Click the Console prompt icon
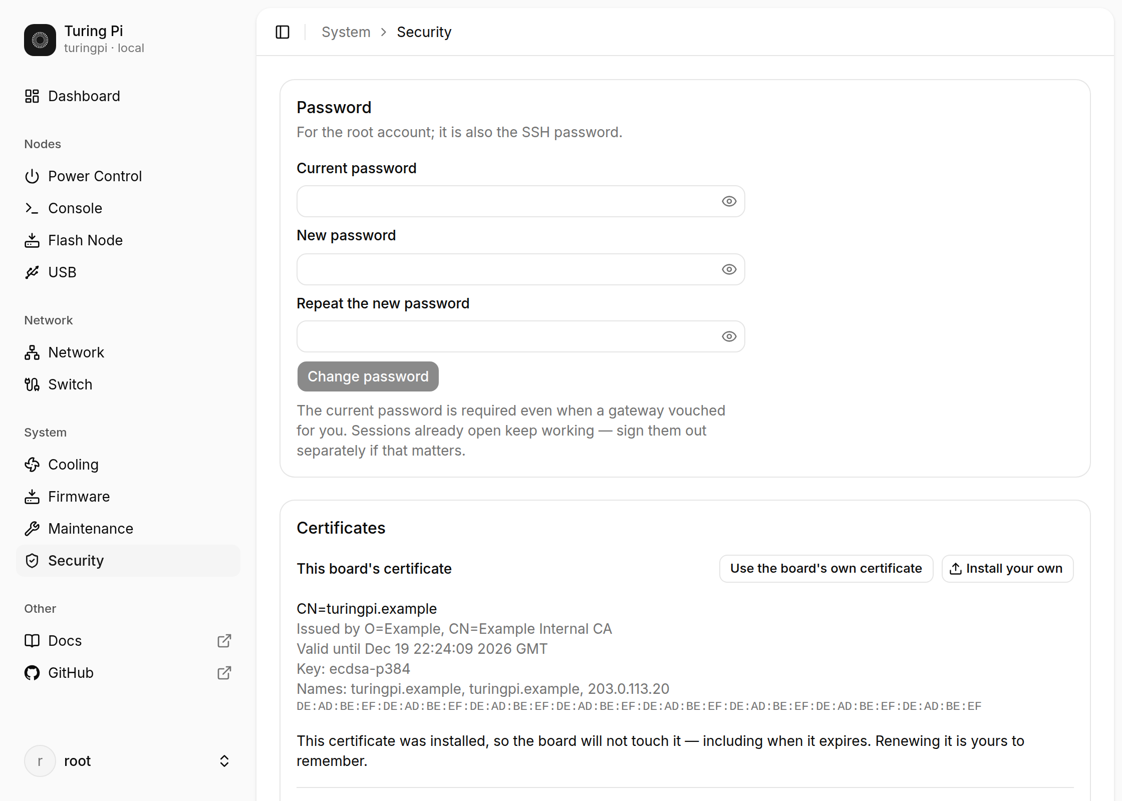 tap(32, 208)
